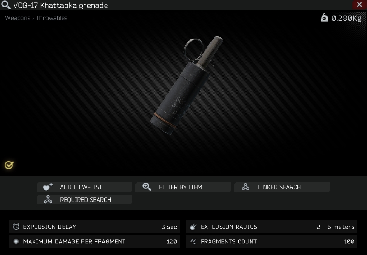Add grenade to W-List

(x=84, y=187)
